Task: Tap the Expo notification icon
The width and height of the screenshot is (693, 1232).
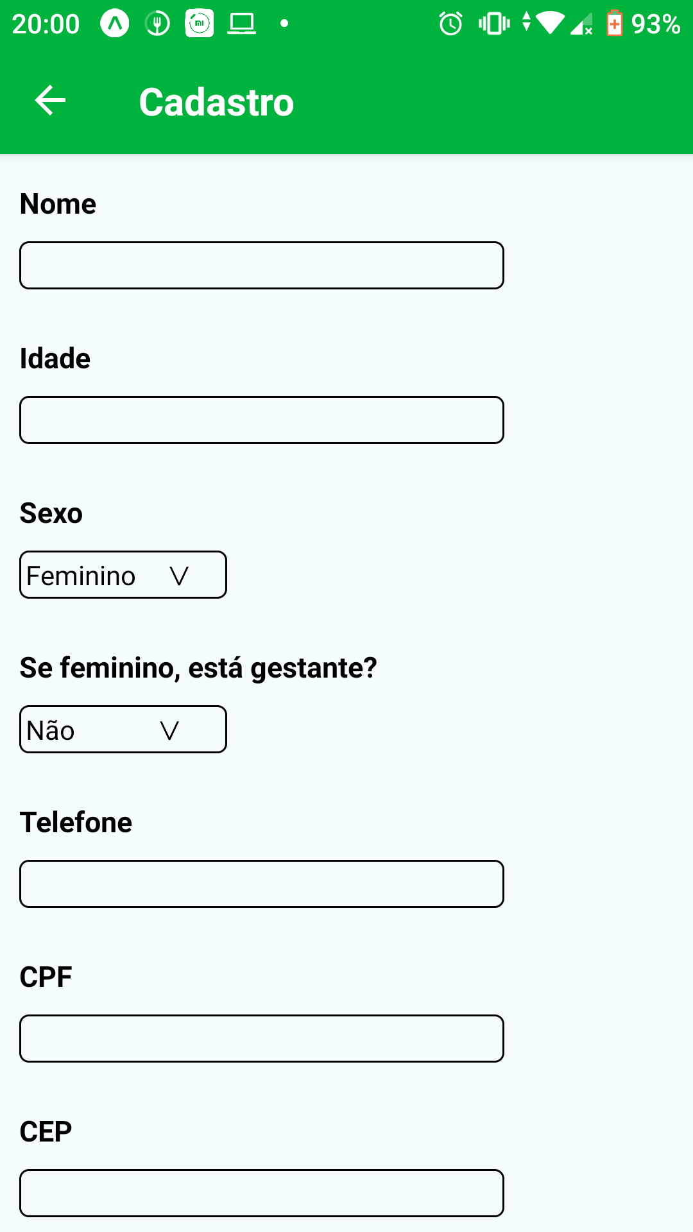Action: click(115, 24)
